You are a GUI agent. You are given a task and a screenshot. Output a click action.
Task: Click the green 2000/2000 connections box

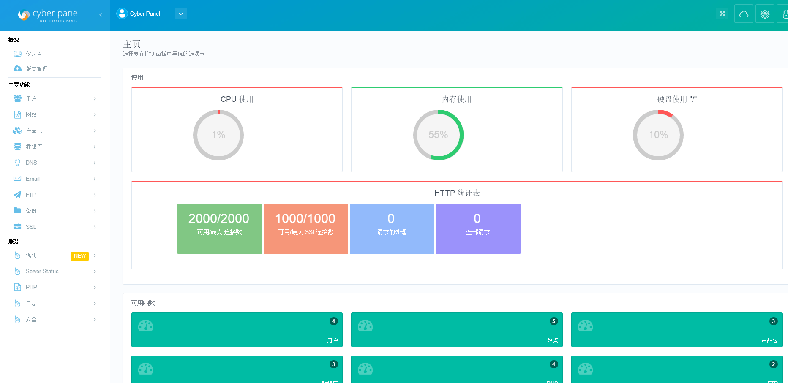219,229
